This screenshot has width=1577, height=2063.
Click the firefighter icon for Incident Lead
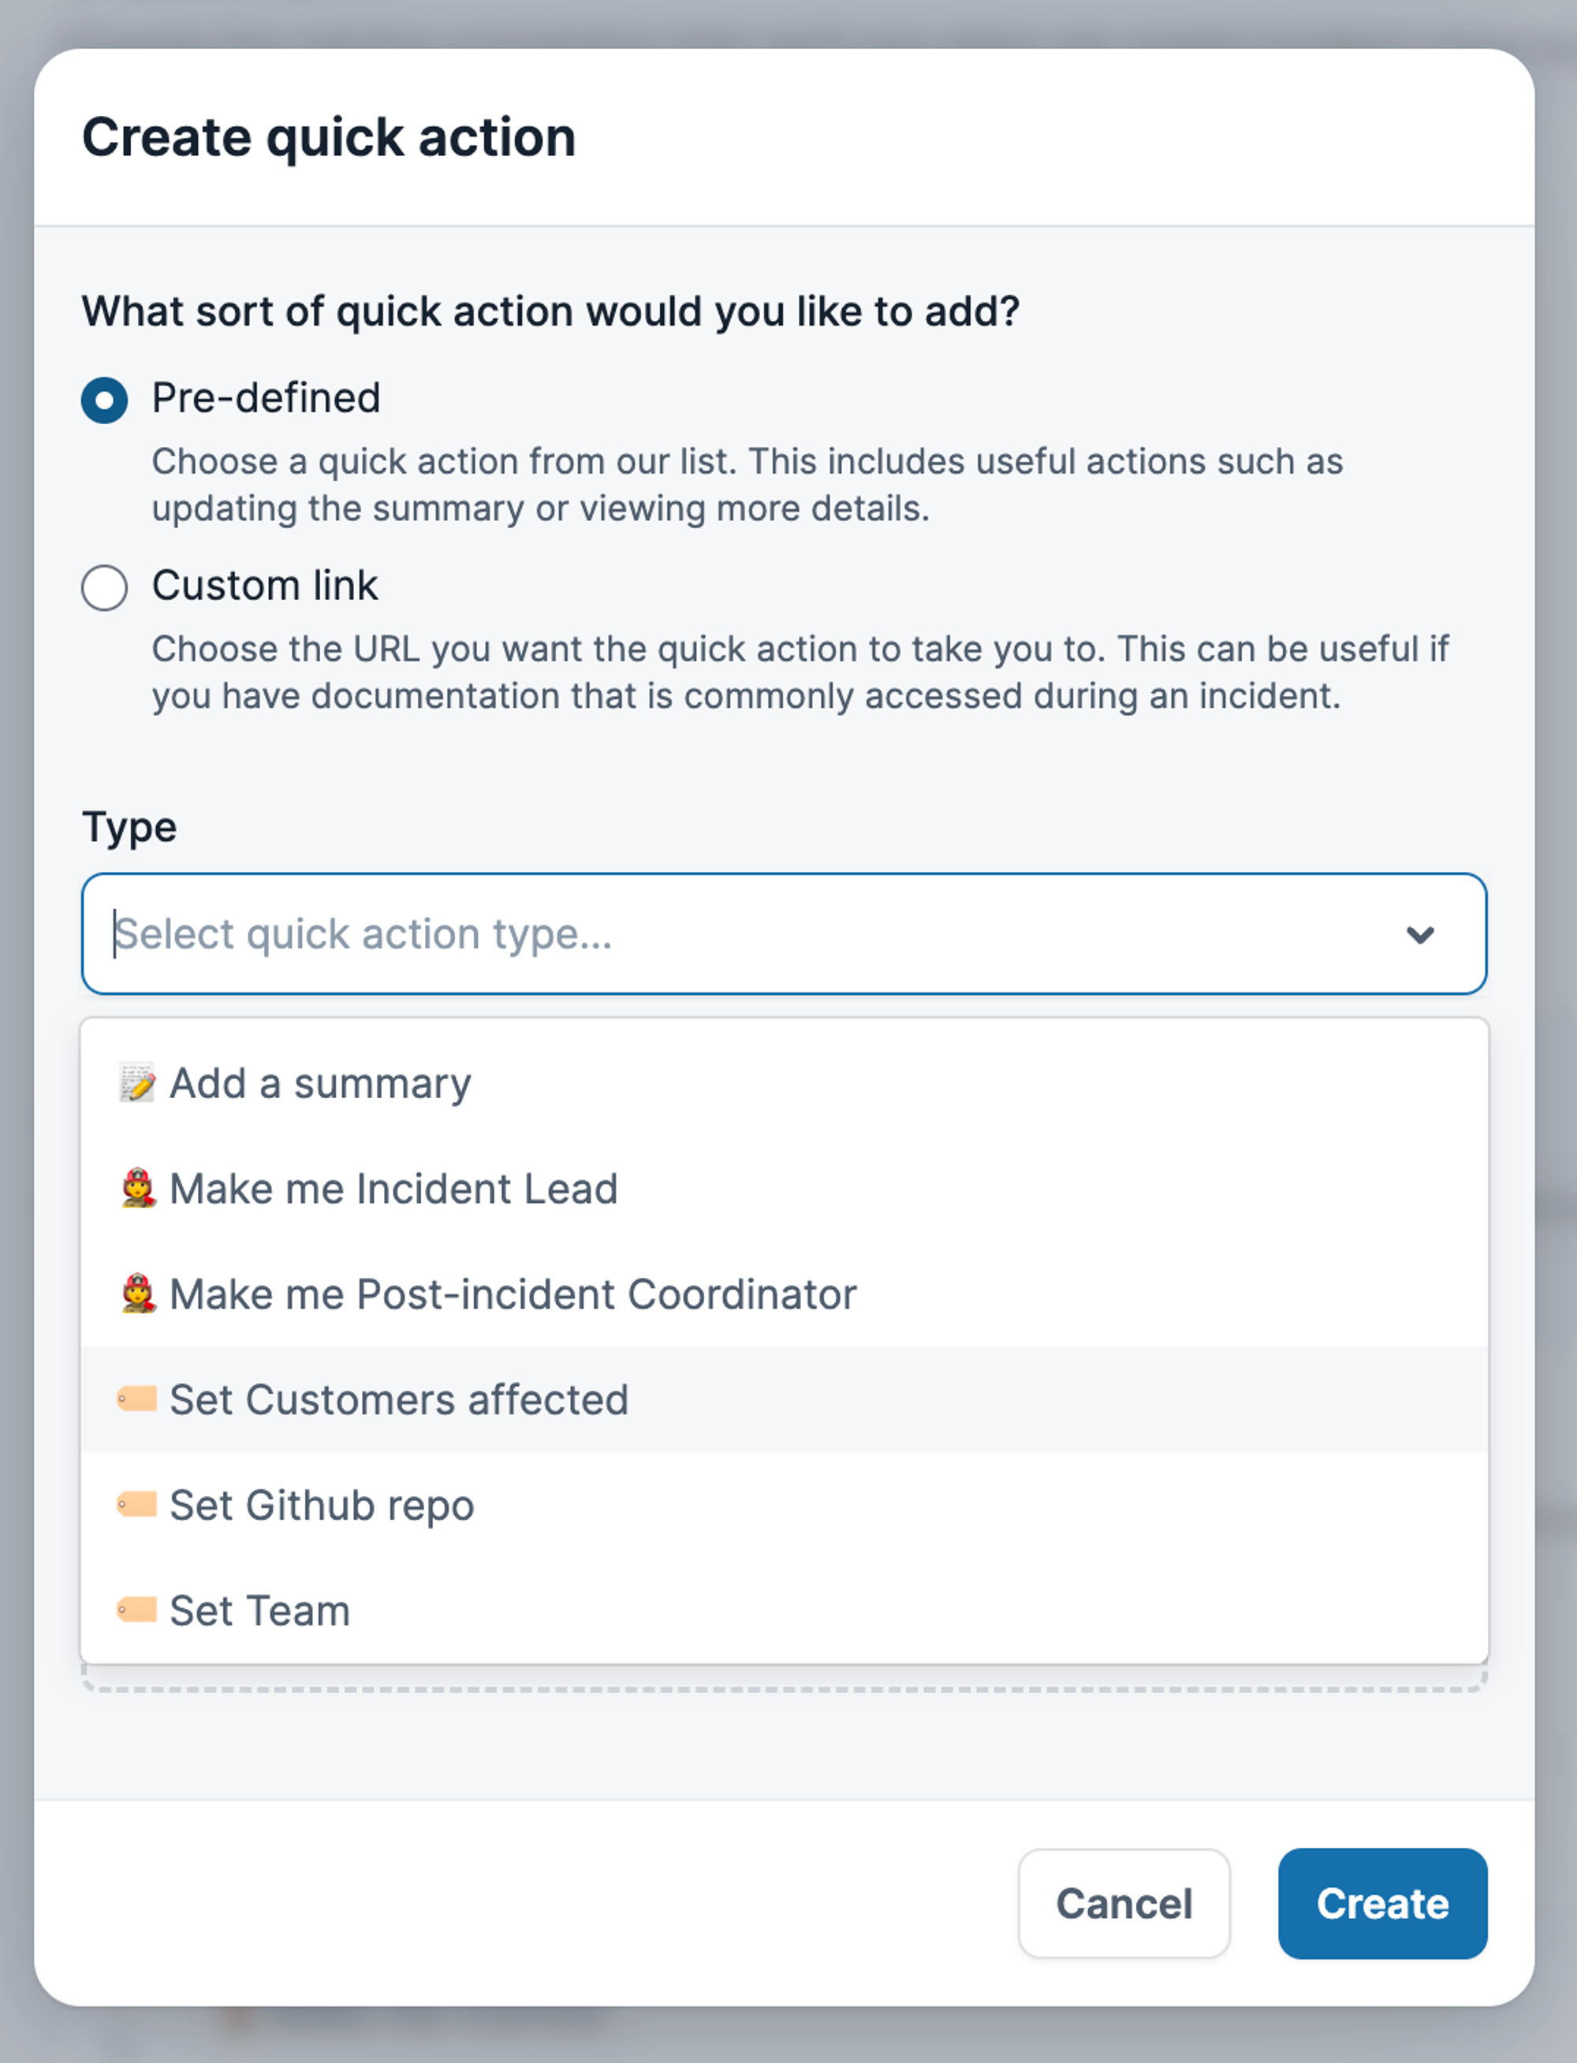click(138, 1188)
